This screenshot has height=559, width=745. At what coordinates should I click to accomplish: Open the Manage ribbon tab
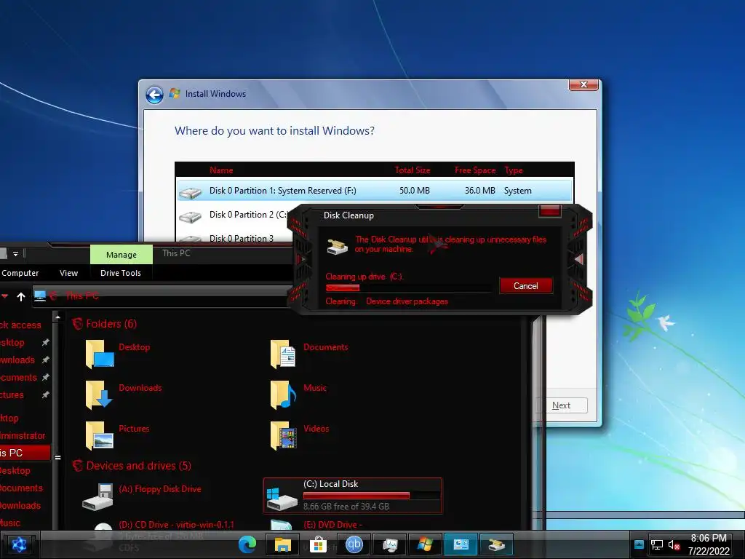tap(121, 255)
